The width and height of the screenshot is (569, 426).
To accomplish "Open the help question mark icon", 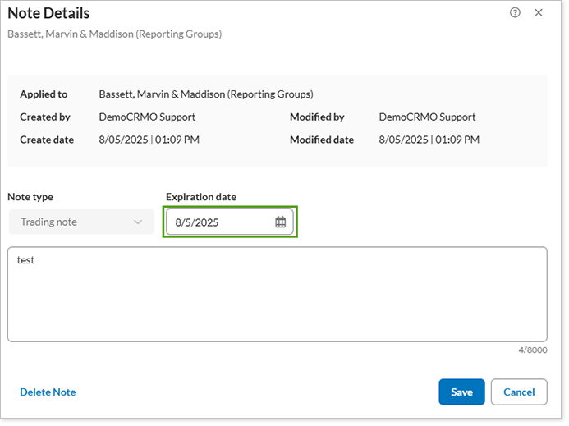I will click(515, 12).
